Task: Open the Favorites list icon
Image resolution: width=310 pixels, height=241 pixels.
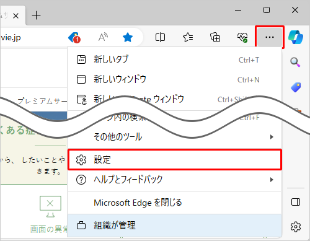Action: [188, 37]
